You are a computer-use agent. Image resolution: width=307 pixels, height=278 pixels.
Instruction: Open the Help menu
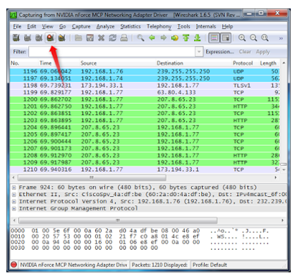click(227, 27)
